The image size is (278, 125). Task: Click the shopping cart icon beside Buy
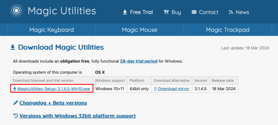tap(166, 12)
